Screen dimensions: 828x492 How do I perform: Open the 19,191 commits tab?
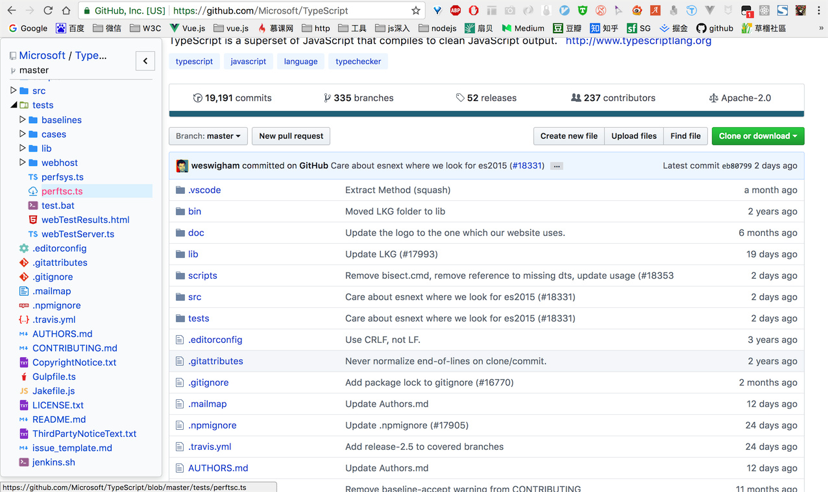coord(232,98)
